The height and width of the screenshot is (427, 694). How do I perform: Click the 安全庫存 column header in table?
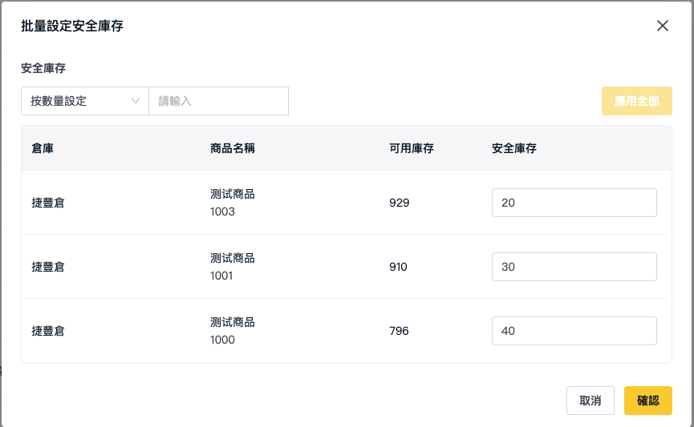[x=513, y=148]
